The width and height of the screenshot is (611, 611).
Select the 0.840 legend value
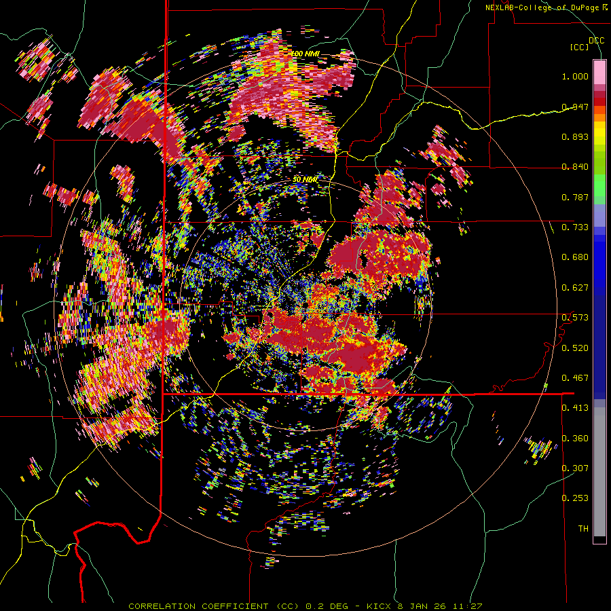575,167
